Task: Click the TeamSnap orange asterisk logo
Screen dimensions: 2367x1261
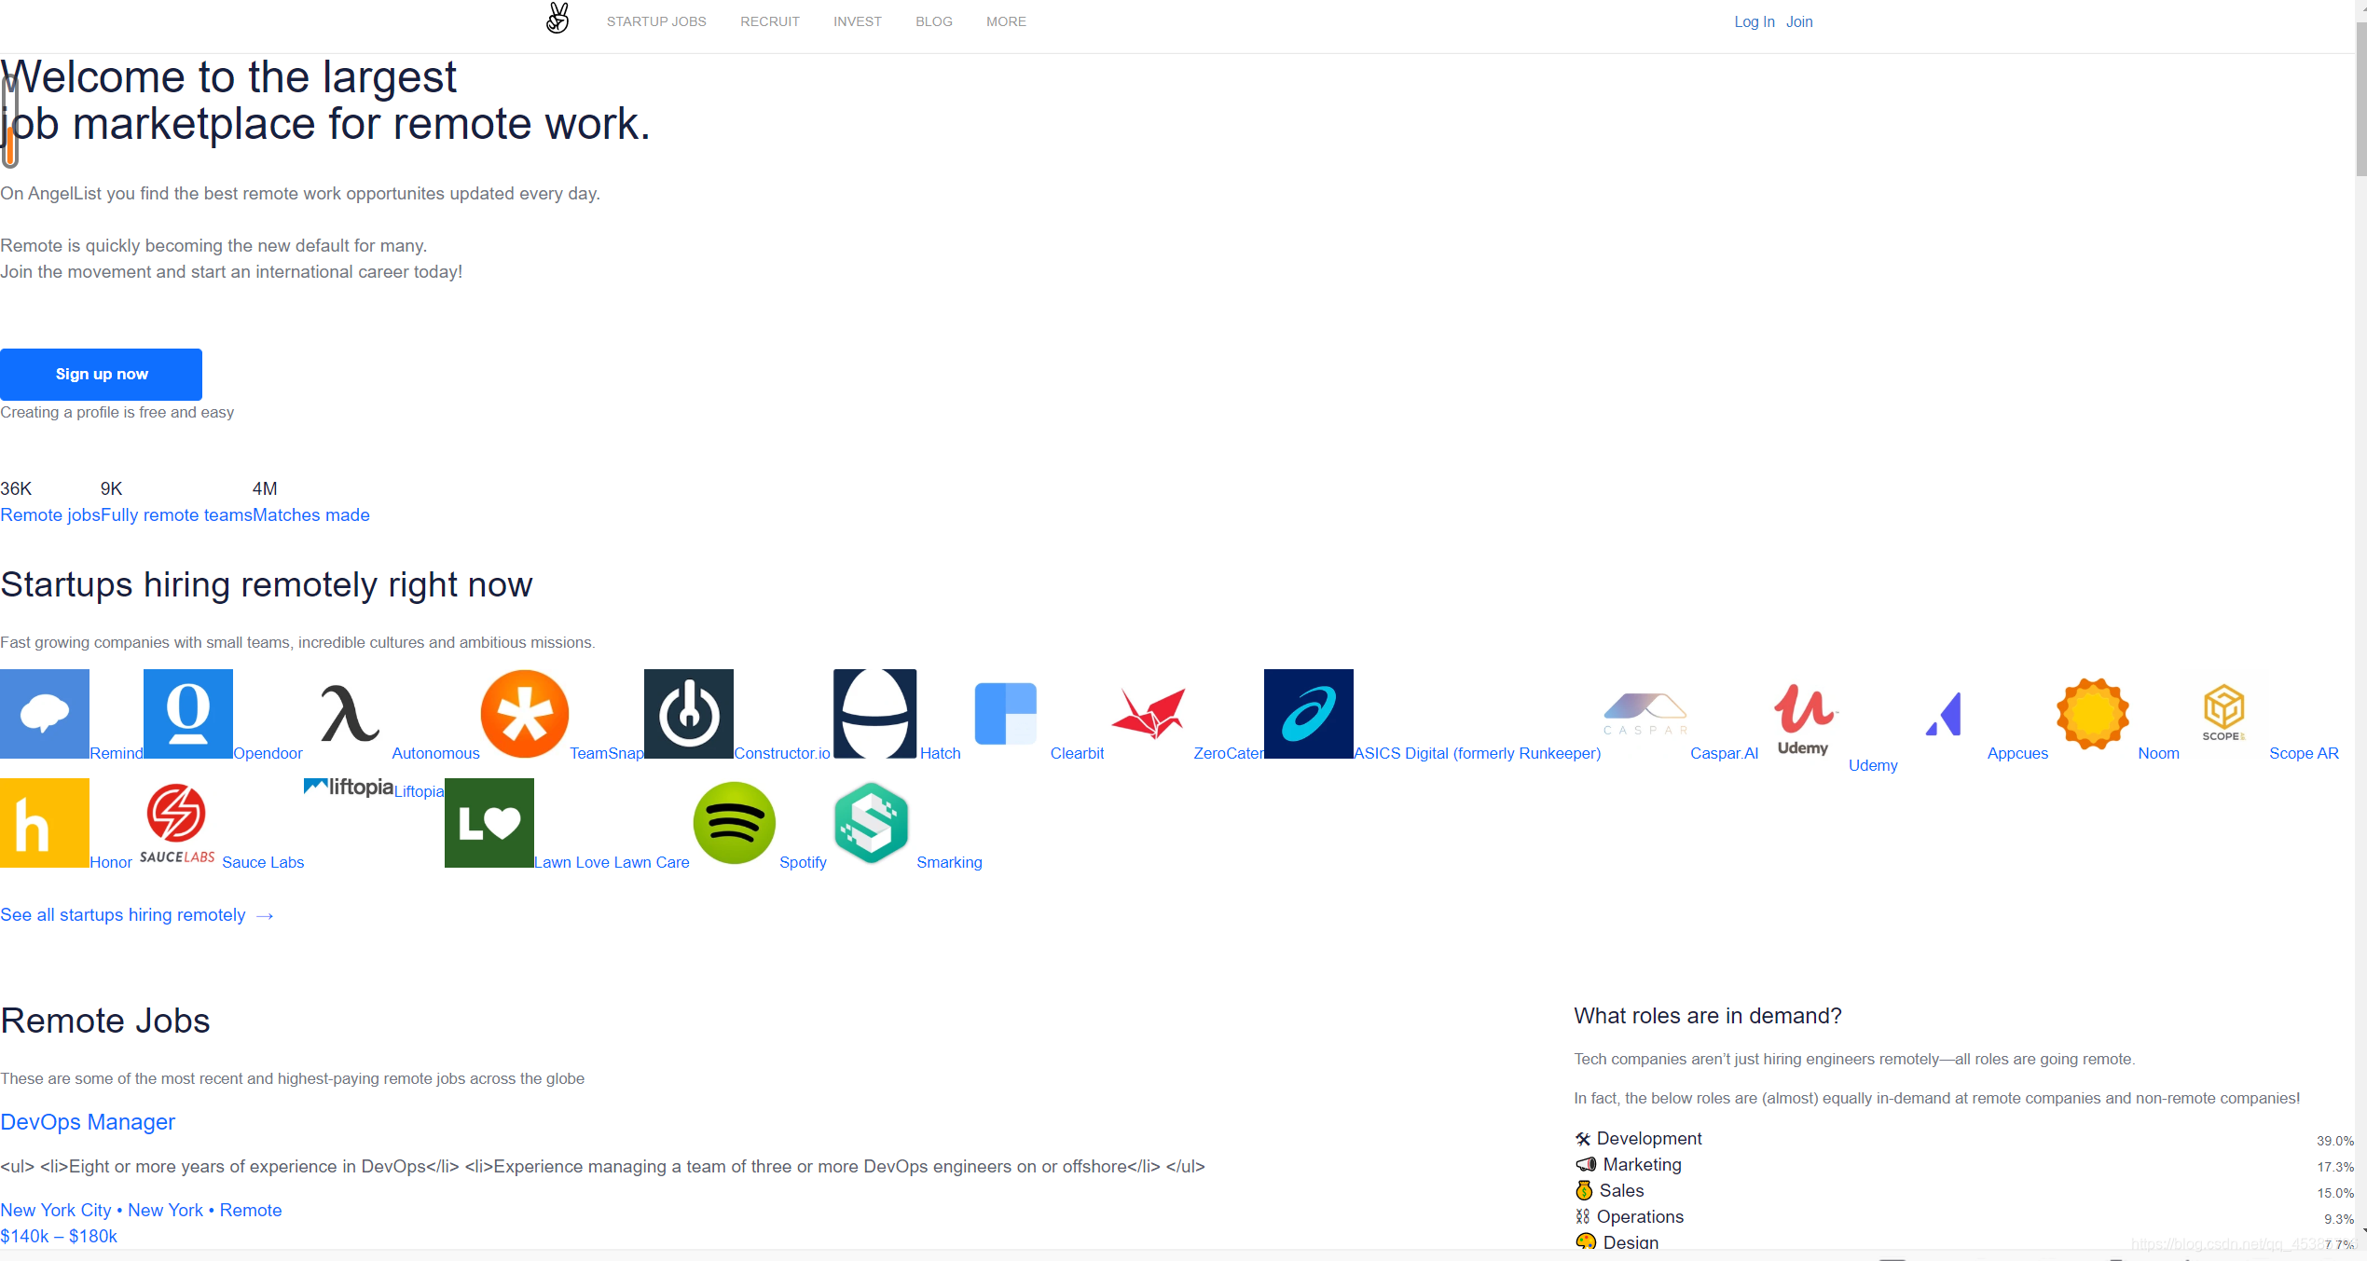Action: point(525,714)
